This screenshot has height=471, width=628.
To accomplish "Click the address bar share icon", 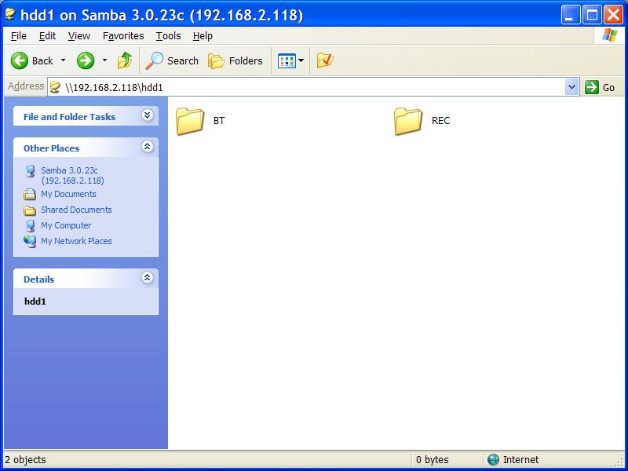I will (55, 87).
